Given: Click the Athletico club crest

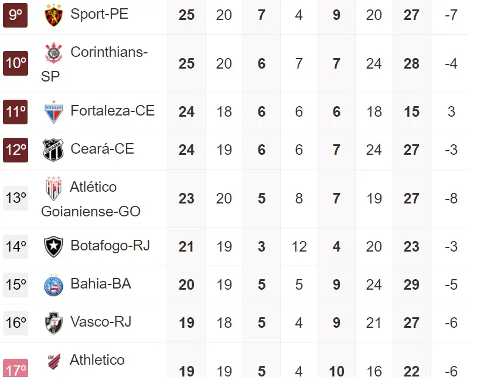Looking at the screenshot, I should [x=54, y=361].
